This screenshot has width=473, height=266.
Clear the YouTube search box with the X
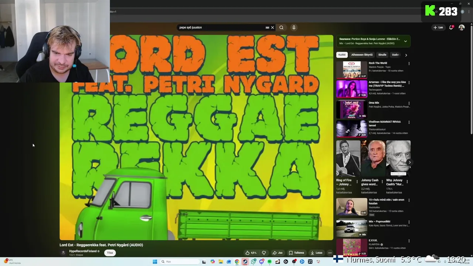point(272,27)
